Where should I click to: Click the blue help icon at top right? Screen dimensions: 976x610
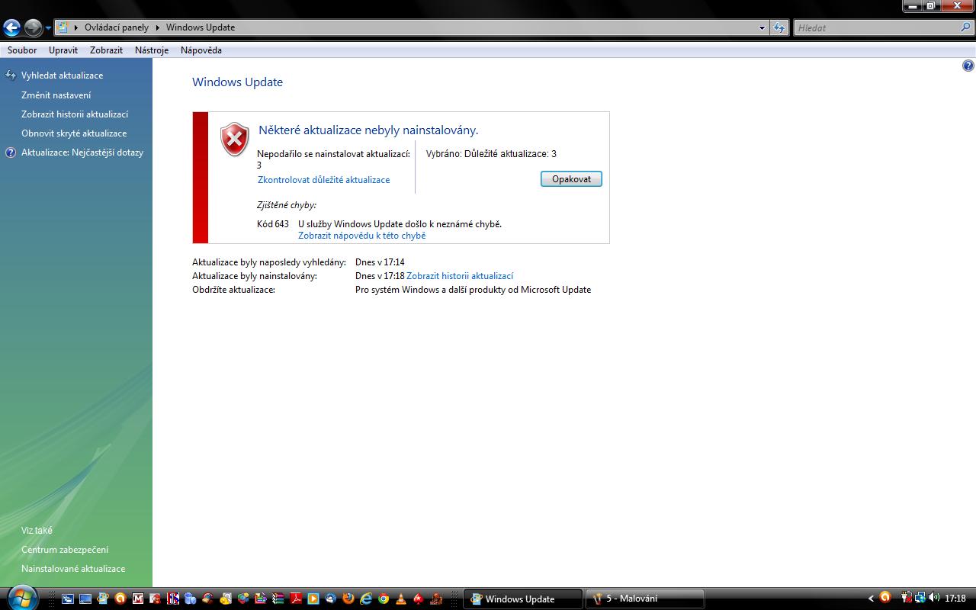click(x=968, y=66)
